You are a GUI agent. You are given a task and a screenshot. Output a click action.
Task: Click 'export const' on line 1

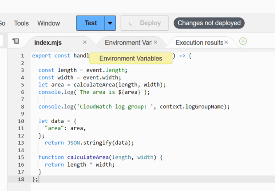[51, 56]
